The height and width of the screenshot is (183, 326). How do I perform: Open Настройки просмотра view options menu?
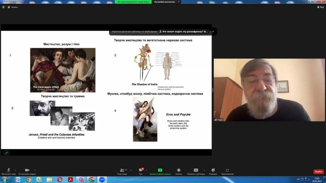pyautogui.click(x=165, y=2)
